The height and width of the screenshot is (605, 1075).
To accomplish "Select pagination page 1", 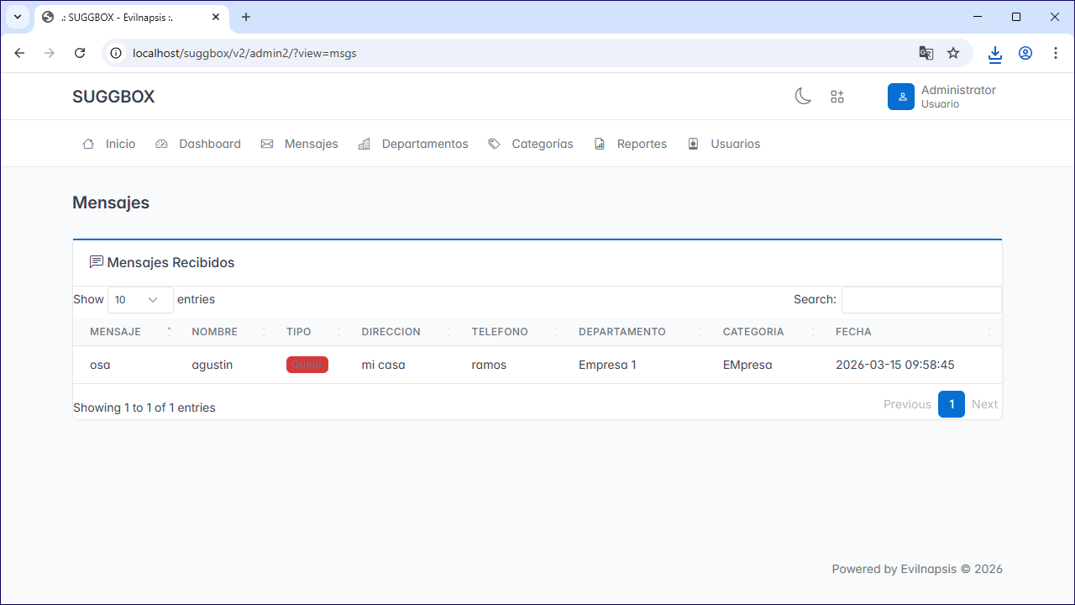I will (952, 404).
